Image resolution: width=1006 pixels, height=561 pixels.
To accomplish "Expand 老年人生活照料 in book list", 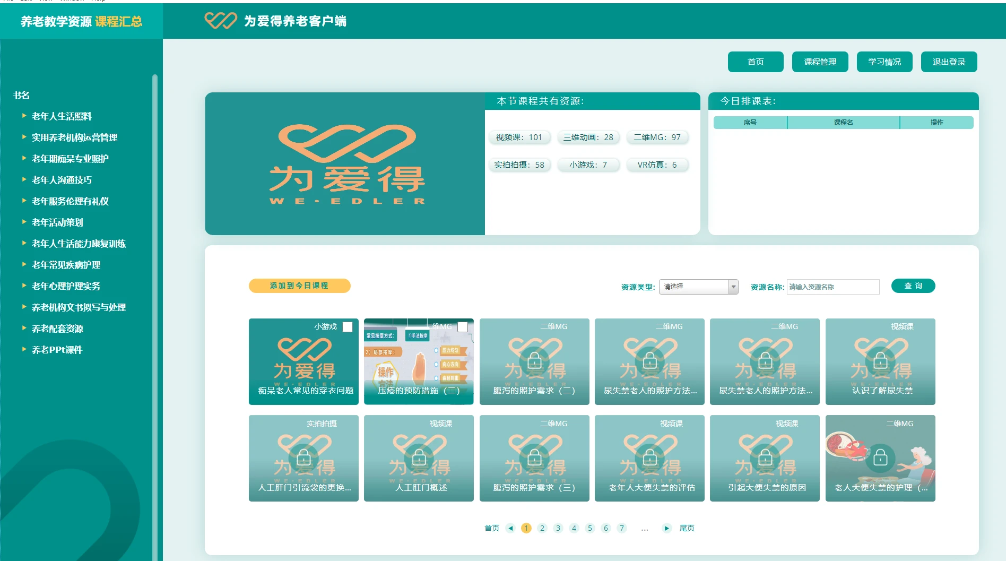I will 24,115.
